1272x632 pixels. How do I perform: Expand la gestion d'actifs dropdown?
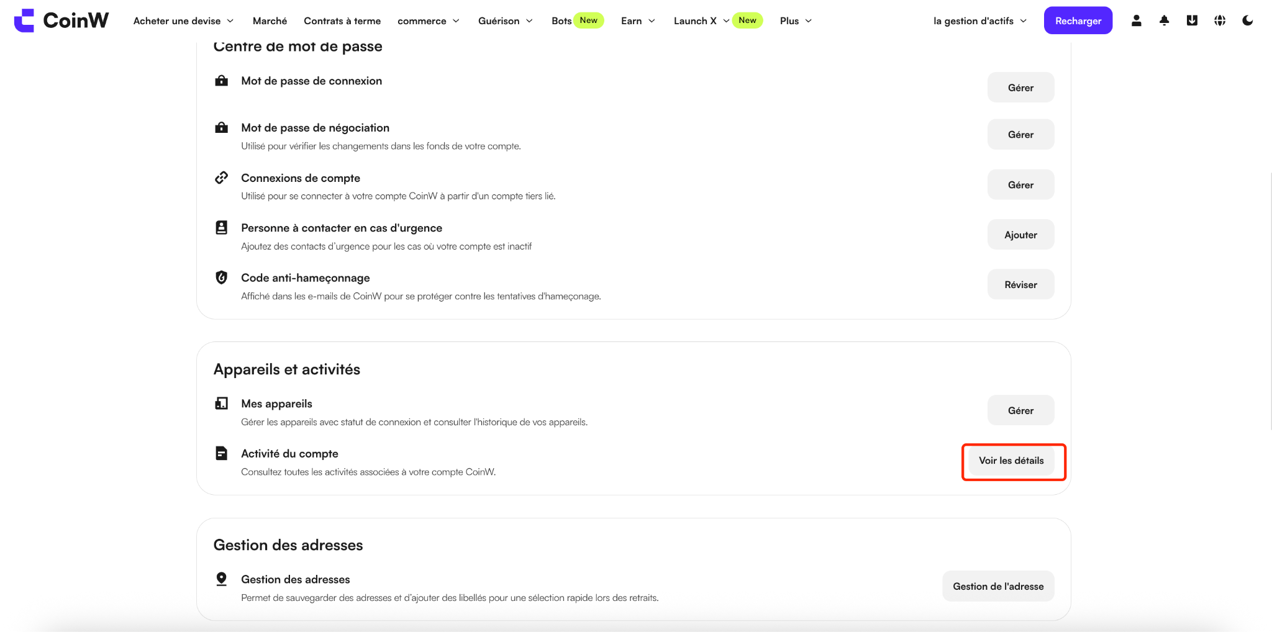980,21
